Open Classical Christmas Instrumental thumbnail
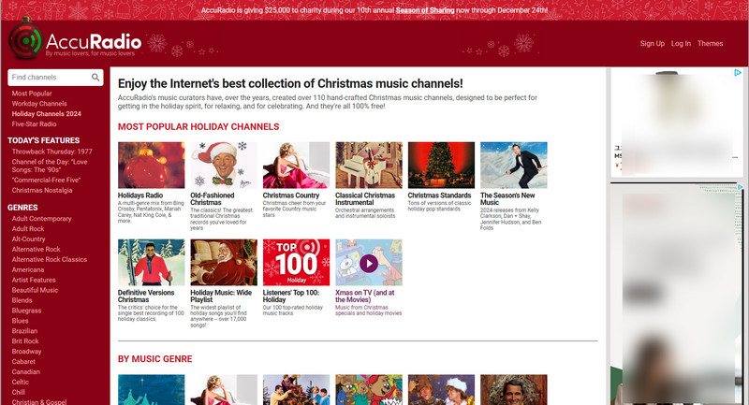Image resolution: width=749 pixels, height=405 pixels. (369, 165)
